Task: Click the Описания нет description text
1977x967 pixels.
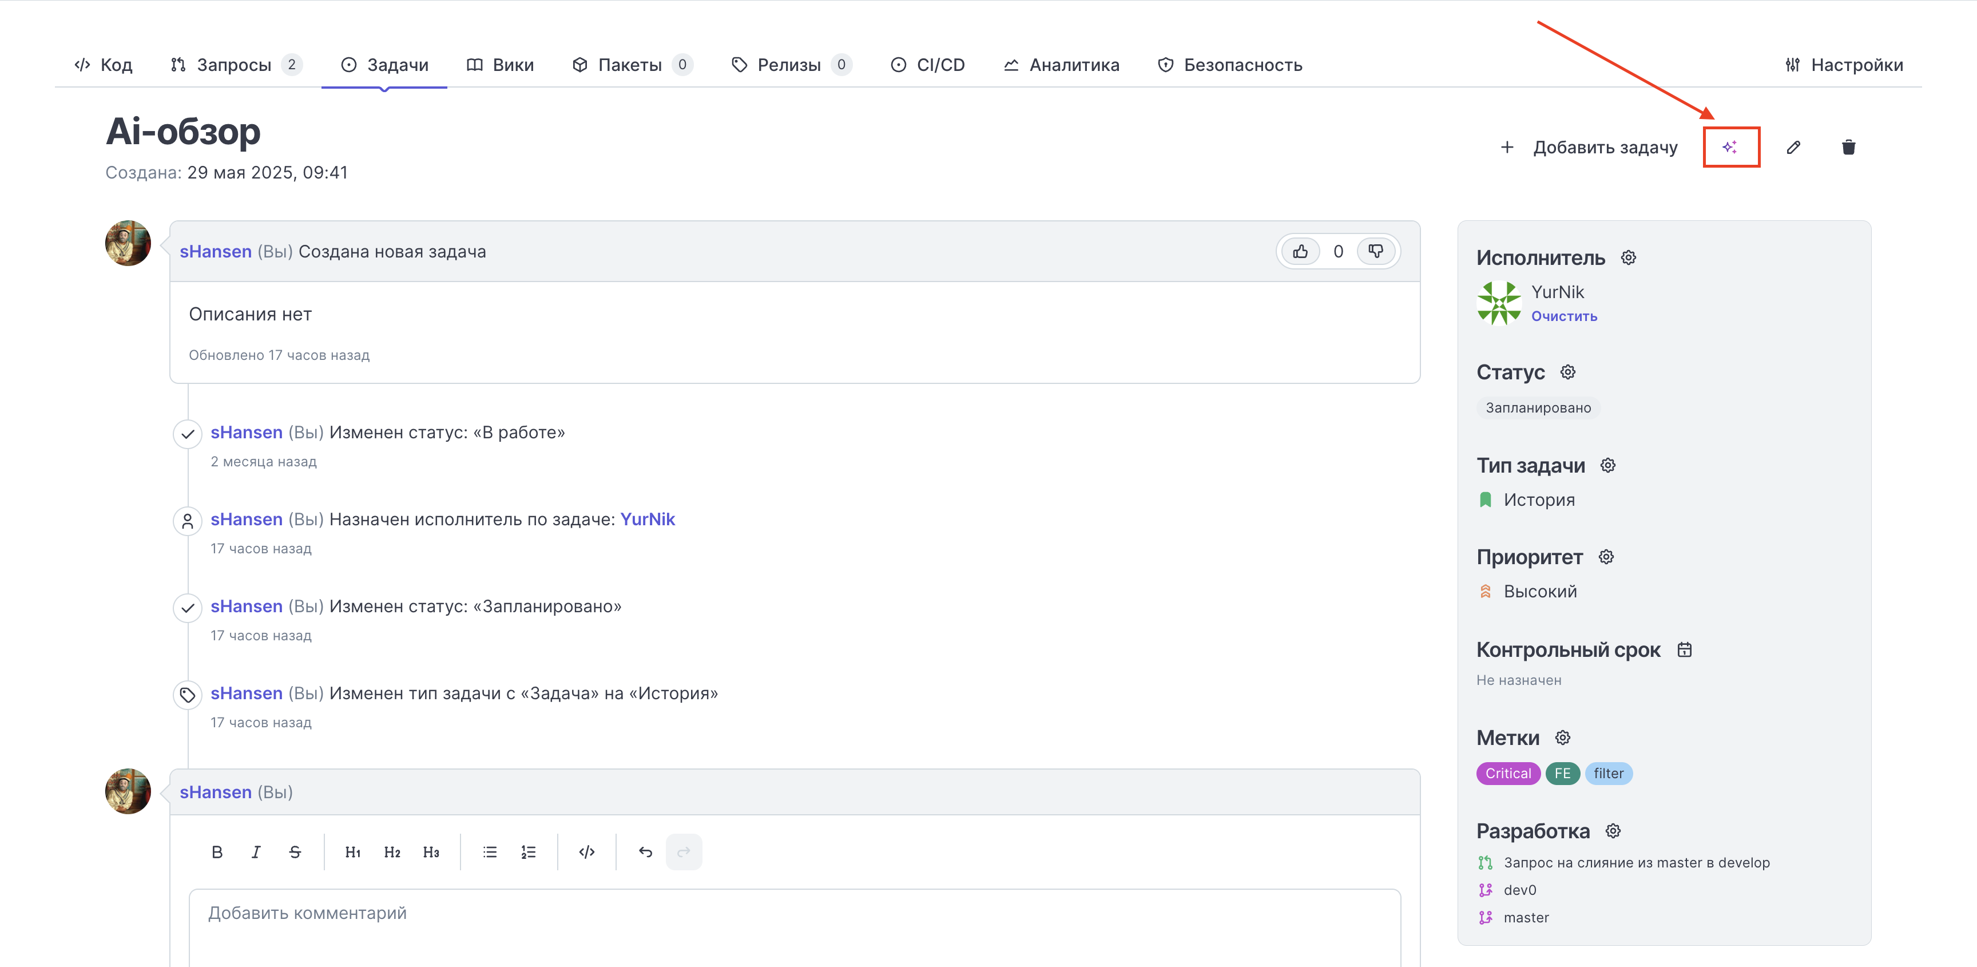Action: 250,315
